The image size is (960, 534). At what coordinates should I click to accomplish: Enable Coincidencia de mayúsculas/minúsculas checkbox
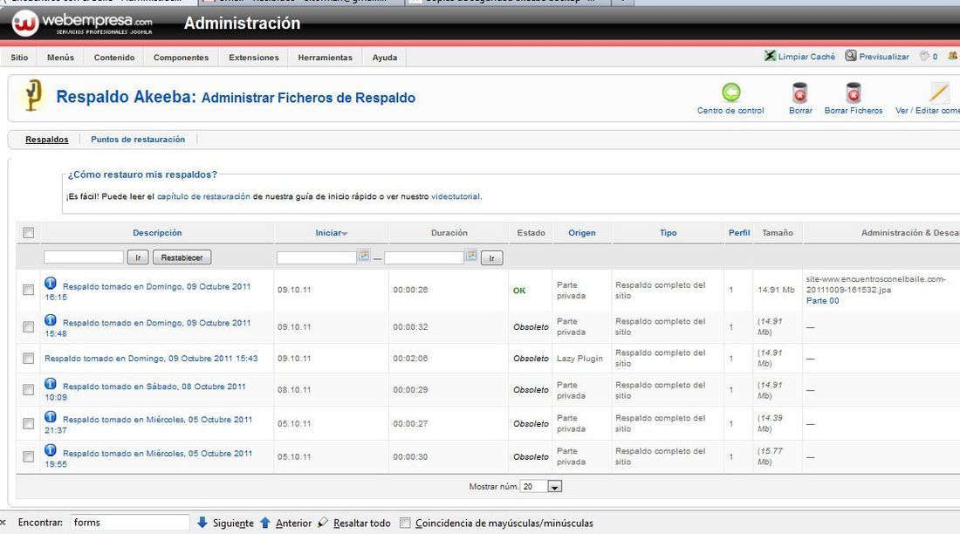tap(405, 523)
